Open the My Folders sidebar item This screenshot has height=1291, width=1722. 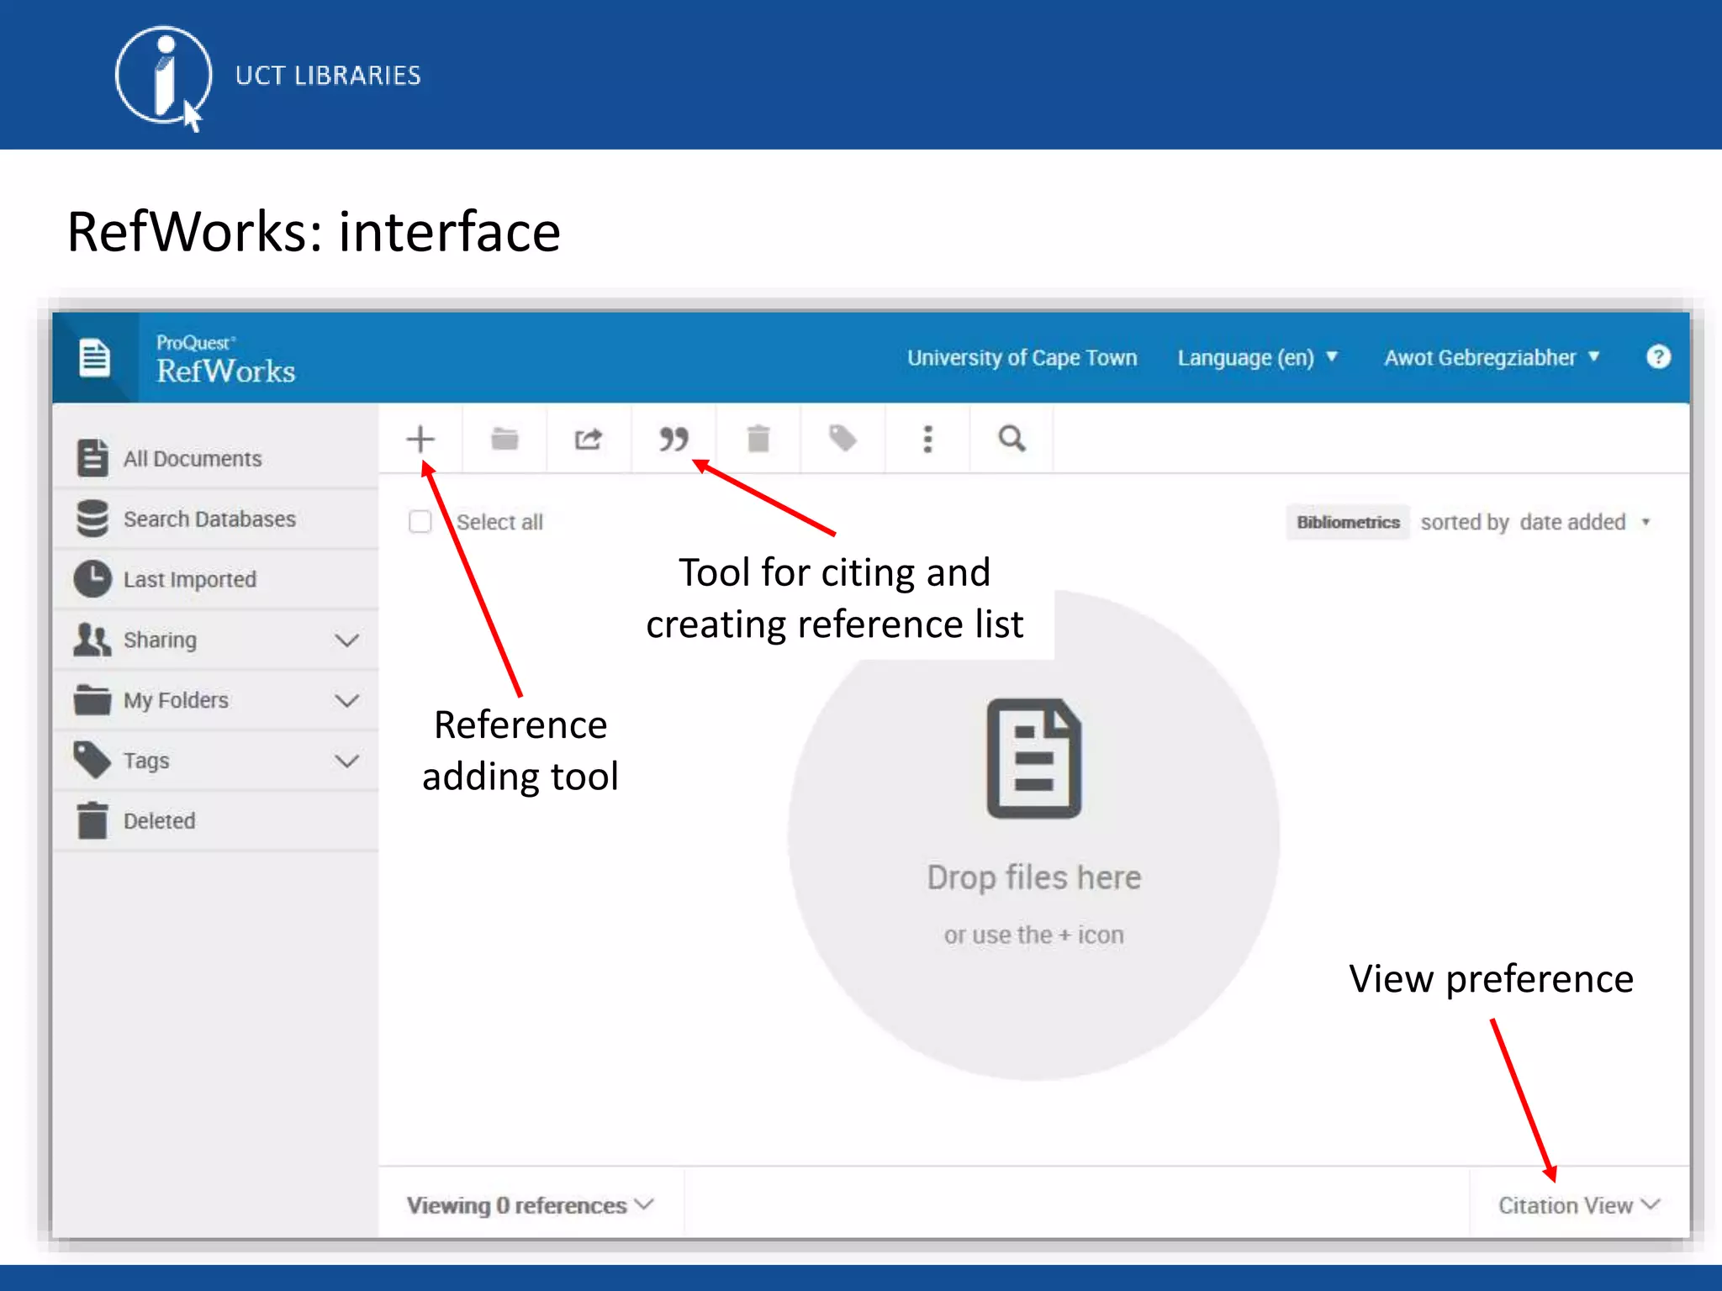tap(215, 700)
